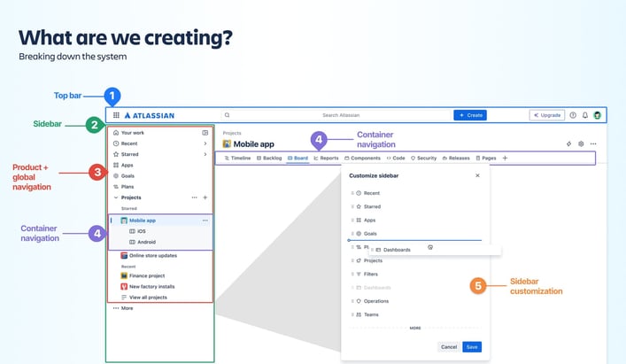Open the user profile avatar
Screen dimensions: 626x364
tap(598, 115)
